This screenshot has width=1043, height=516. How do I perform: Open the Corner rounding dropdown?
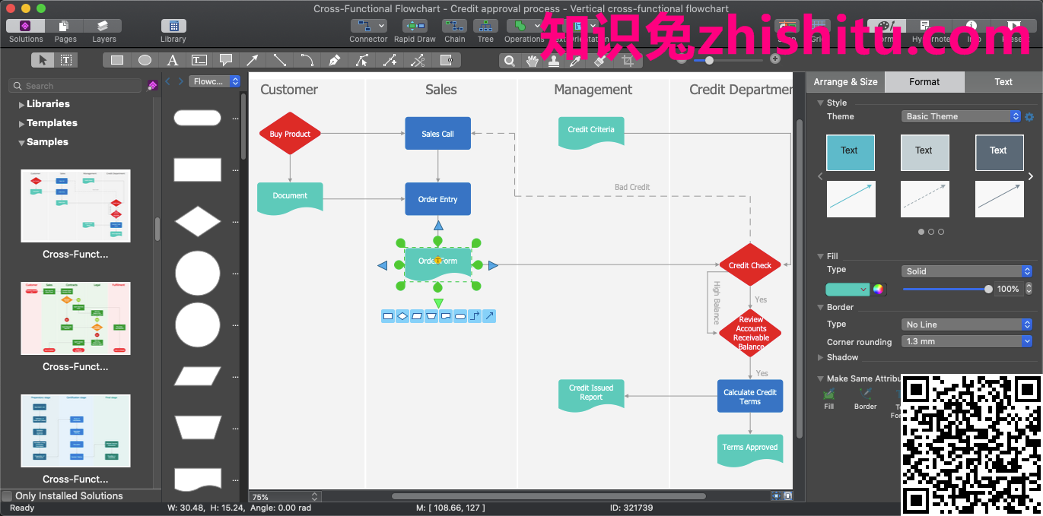click(967, 342)
